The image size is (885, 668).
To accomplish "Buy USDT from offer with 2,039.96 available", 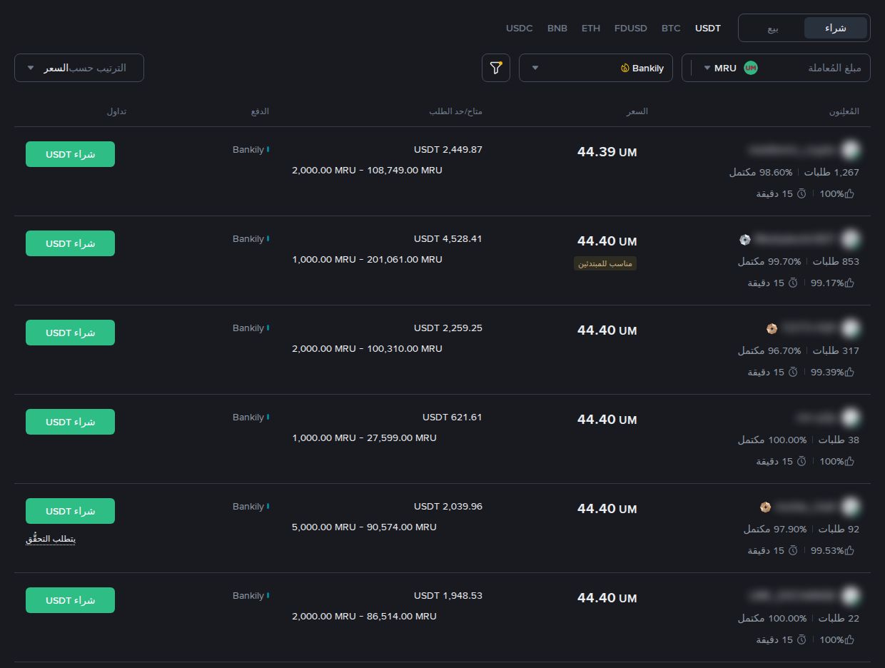I will click(x=70, y=511).
